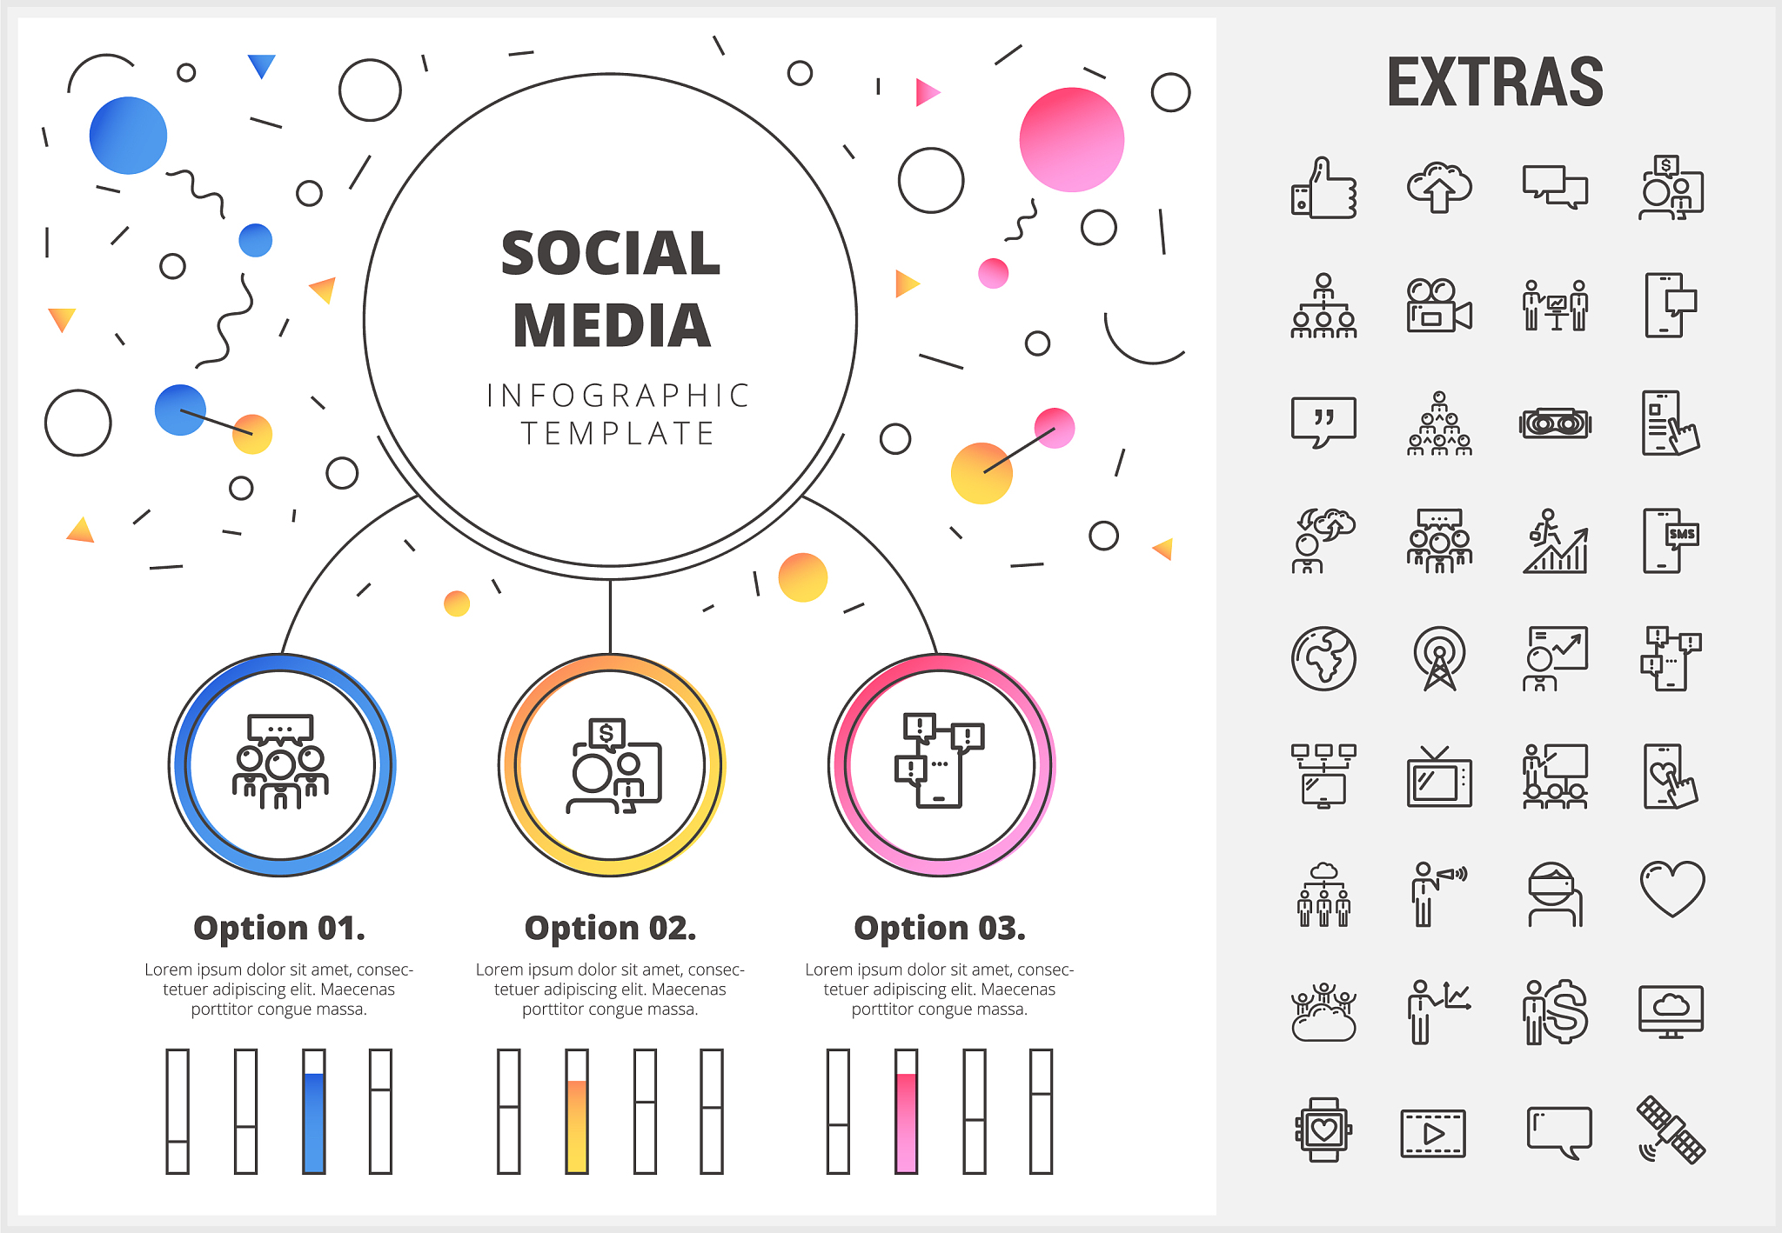
Task: Click the heart outline icon
Action: [x=1671, y=889]
